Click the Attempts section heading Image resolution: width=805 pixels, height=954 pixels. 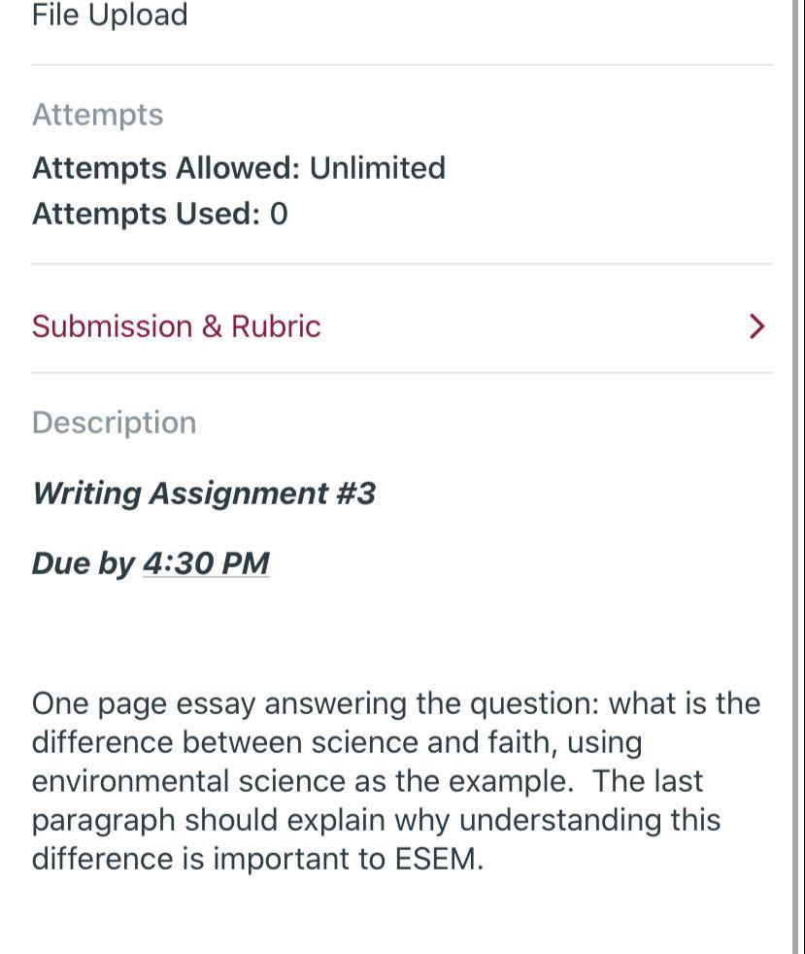(98, 115)
